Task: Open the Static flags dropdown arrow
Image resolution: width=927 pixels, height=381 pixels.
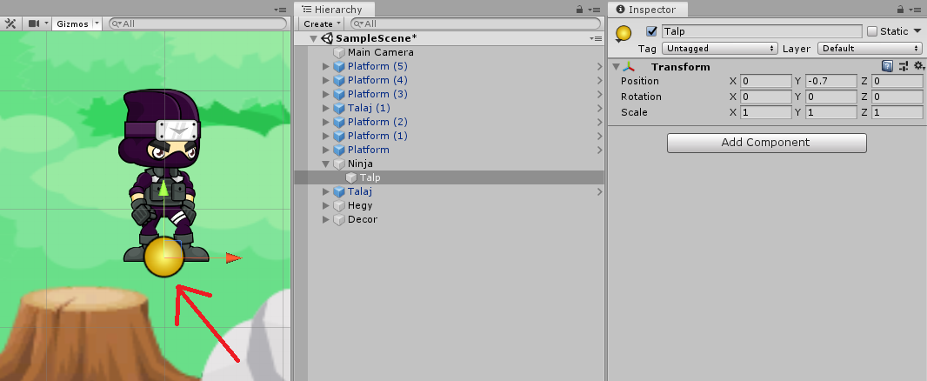Action: [917, 31]
